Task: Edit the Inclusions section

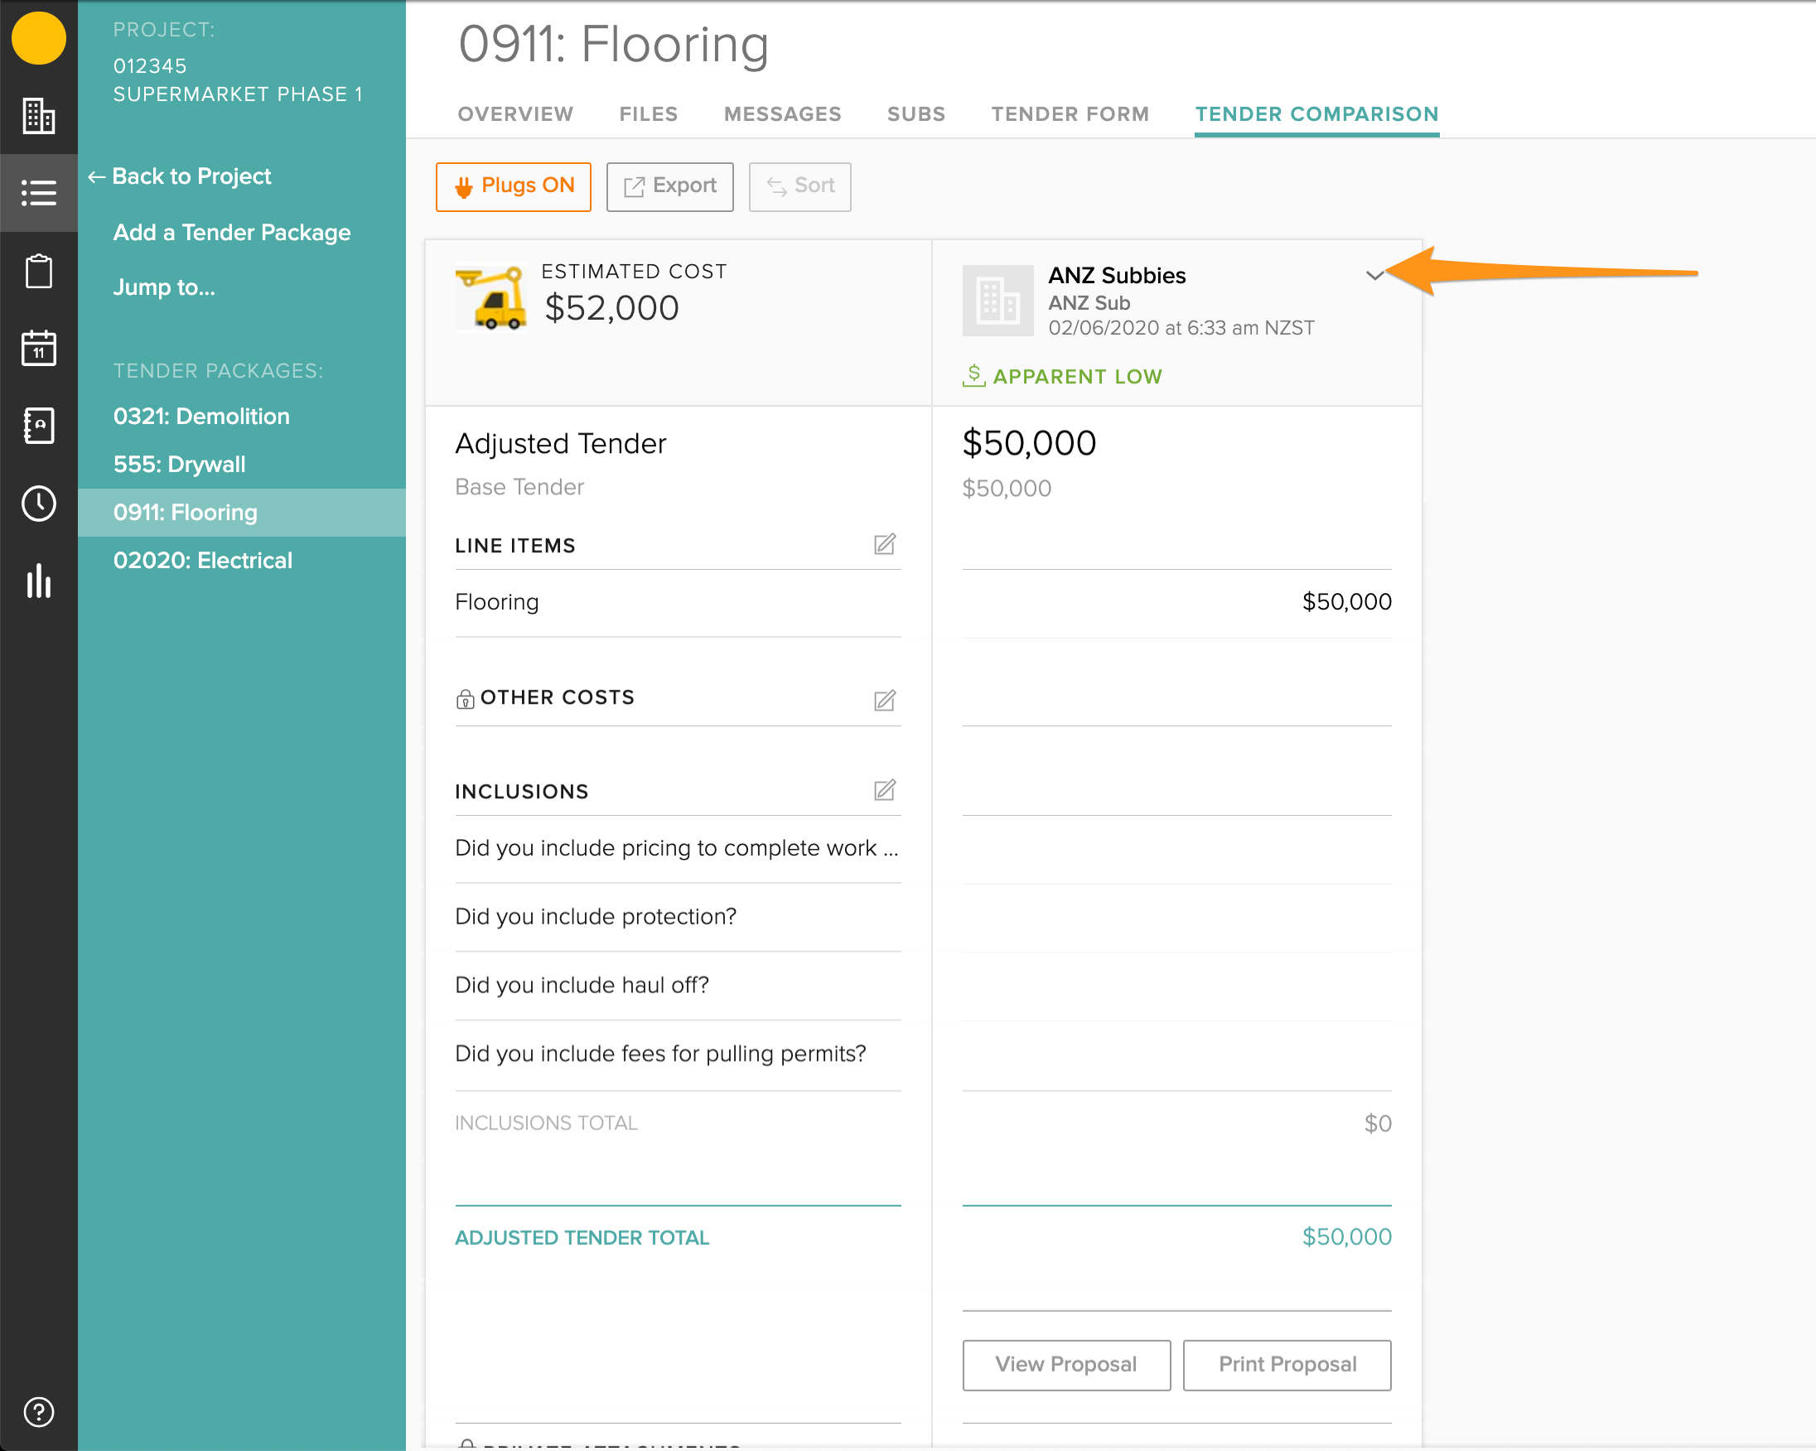Action: pyautogui.click(x=885, y=790)
